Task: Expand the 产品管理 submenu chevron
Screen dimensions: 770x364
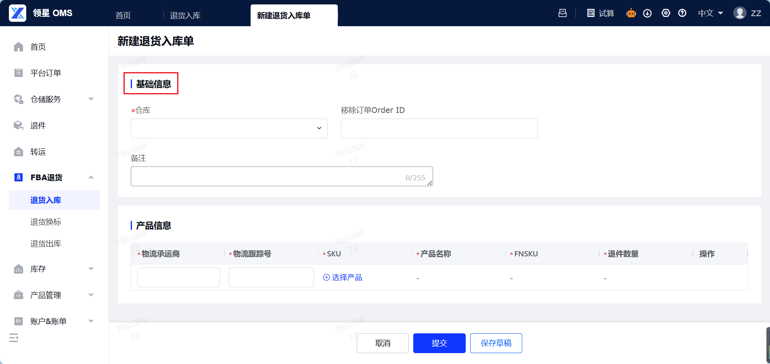Action: (x=91, y=295)
